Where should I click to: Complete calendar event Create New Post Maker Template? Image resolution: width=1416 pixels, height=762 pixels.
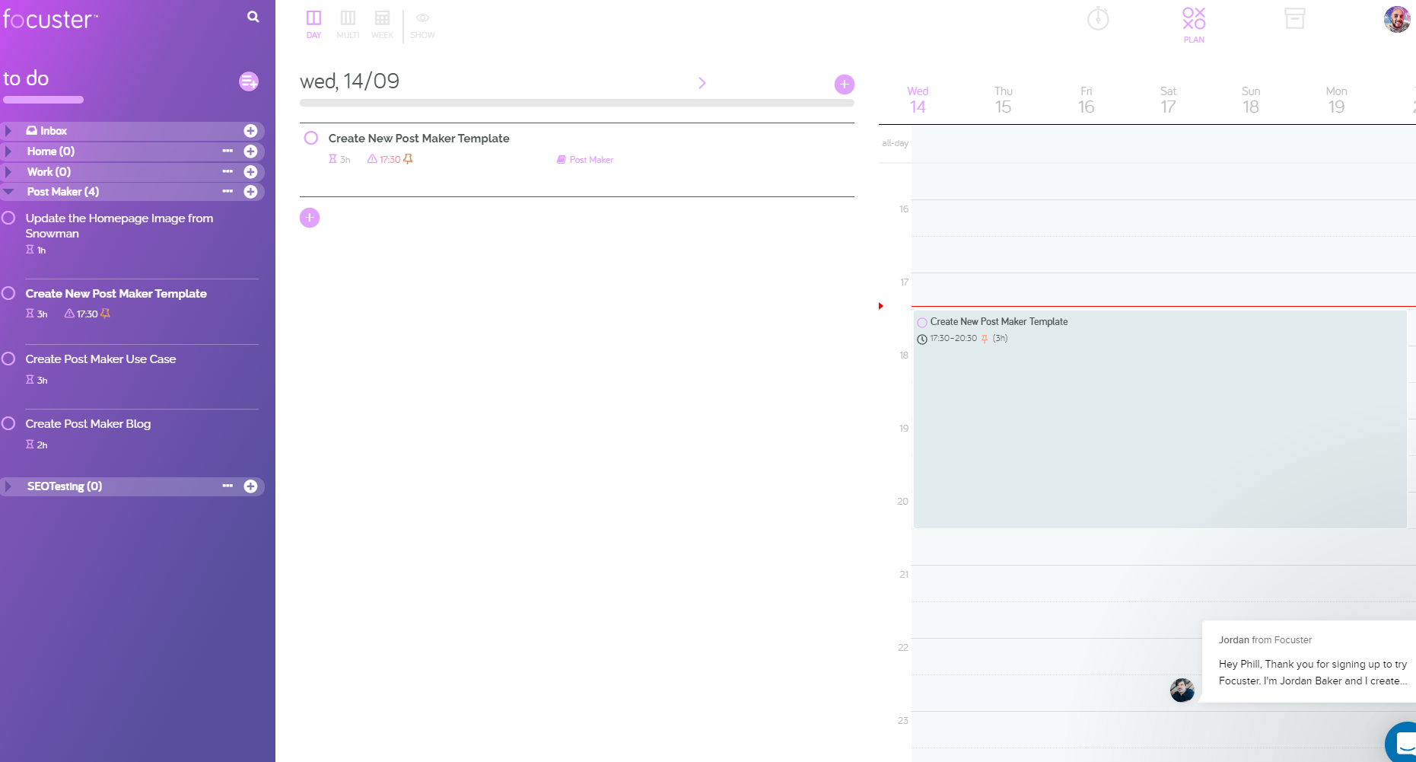(x=922, y=323)
